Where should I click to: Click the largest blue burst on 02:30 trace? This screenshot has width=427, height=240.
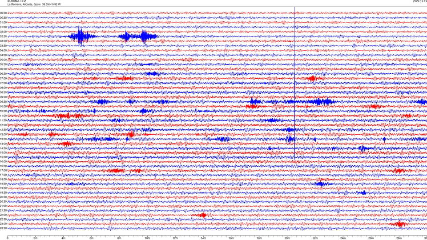pyautogui.click(x=80, y=36)
